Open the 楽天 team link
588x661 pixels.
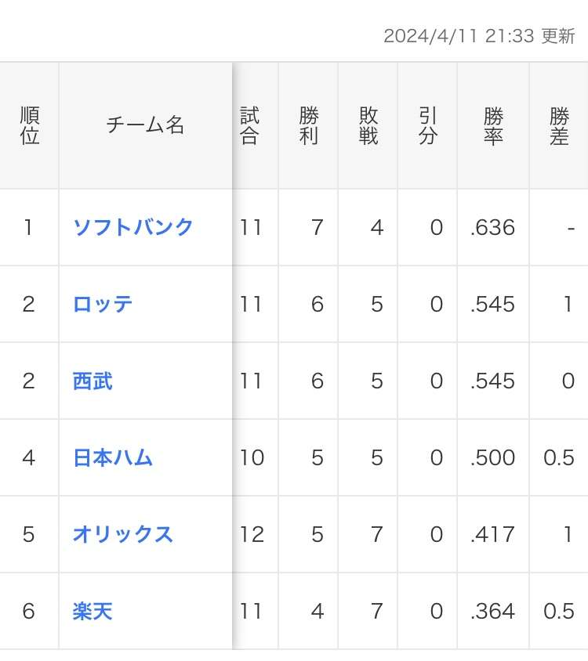(93, 611)
